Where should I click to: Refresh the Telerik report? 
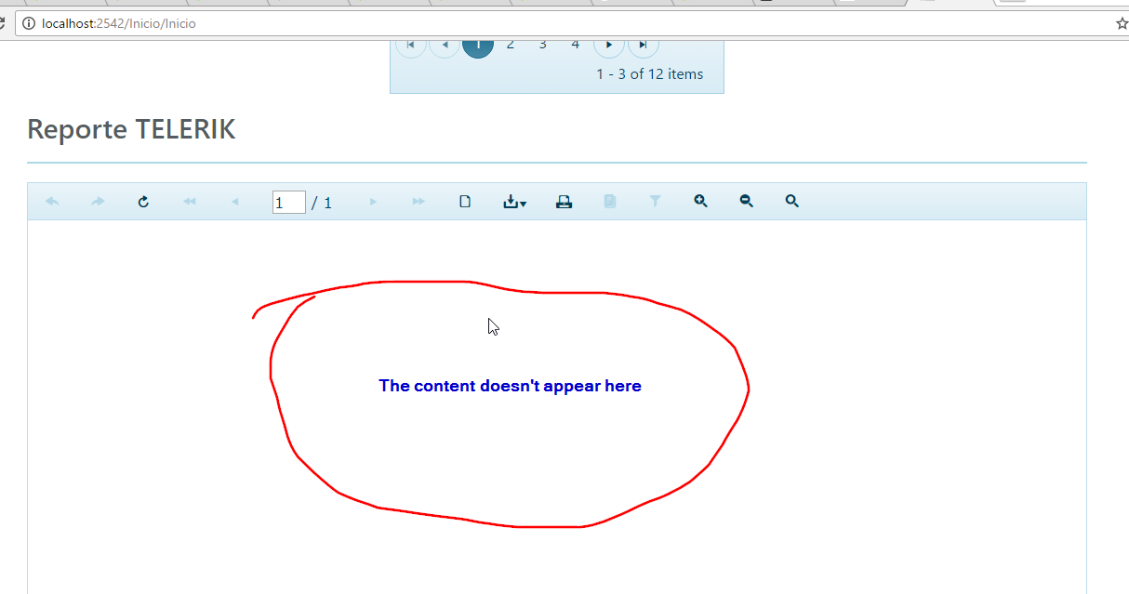tap(143, 202)
